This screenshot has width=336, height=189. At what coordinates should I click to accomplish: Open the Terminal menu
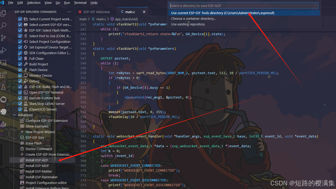[x=80, y=3]
